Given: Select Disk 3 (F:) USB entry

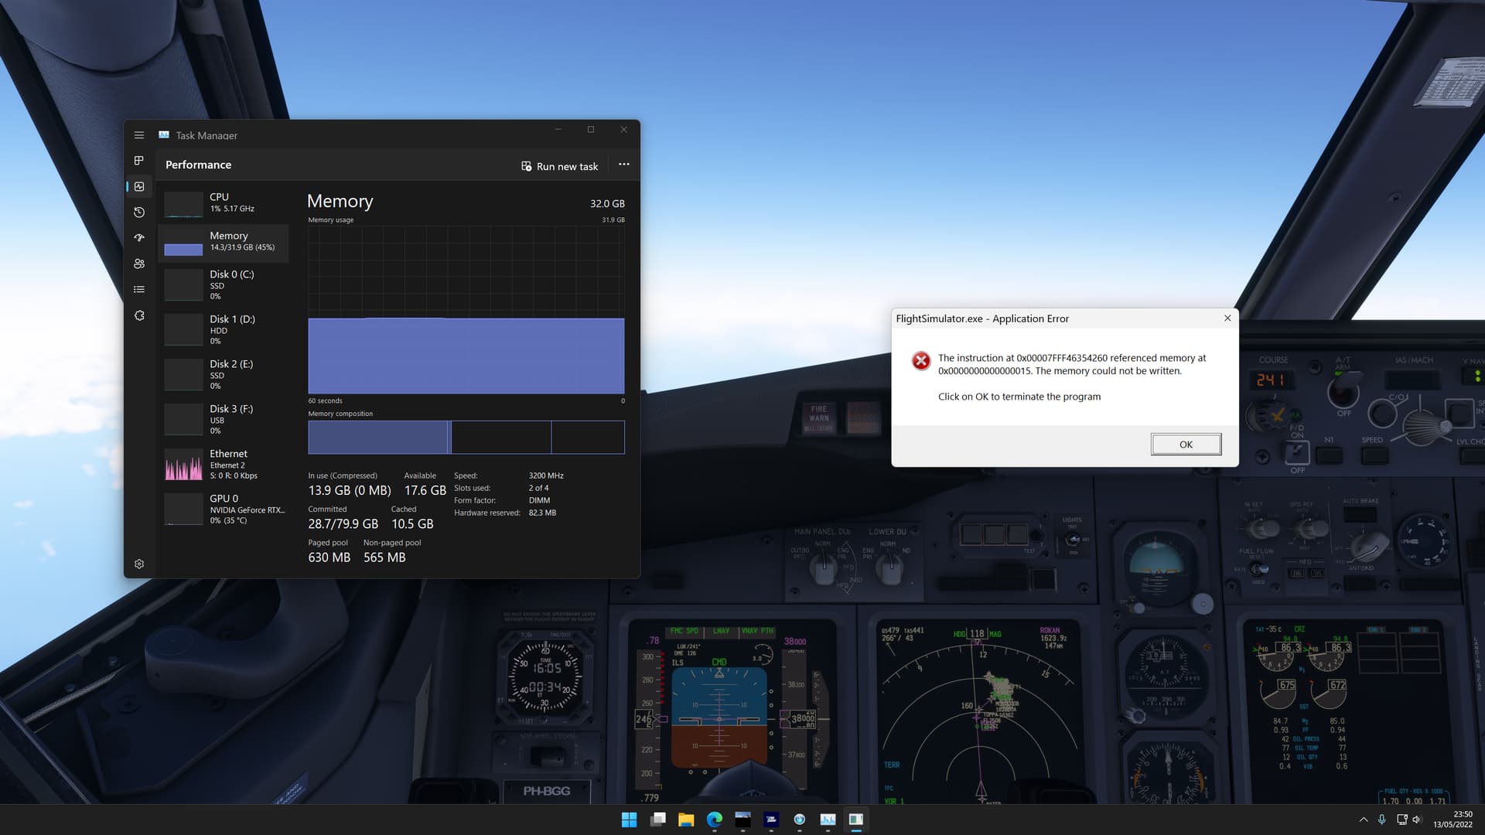Looking at the screenshot, I should [x=224, y=419].
